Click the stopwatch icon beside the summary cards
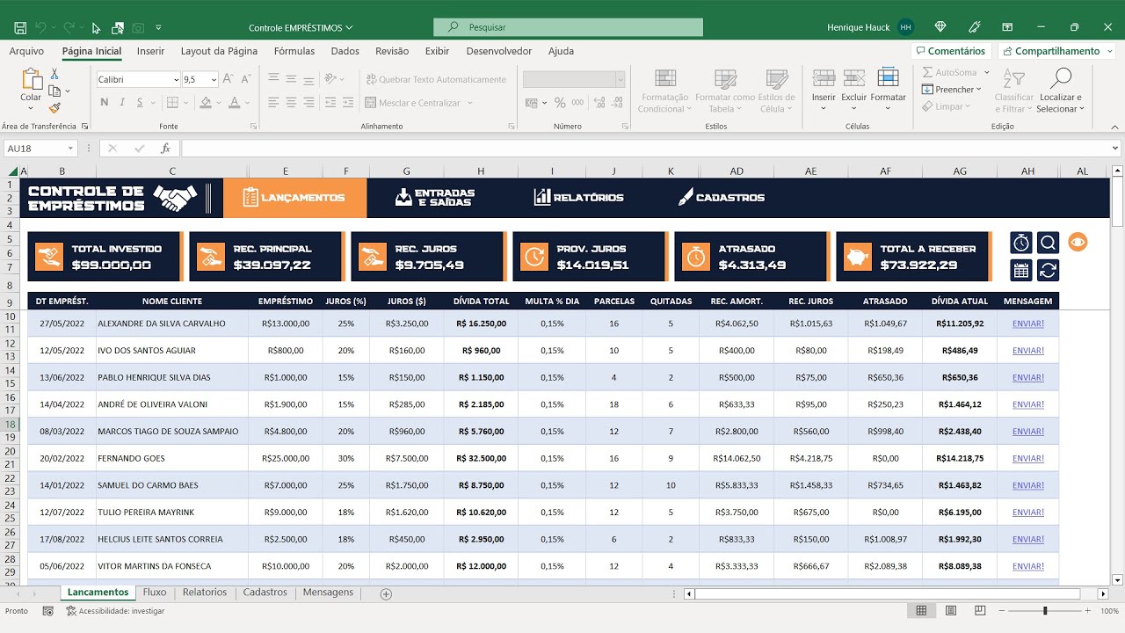Viewport: 1125px width, 633px height. (x=1021, y=243)
